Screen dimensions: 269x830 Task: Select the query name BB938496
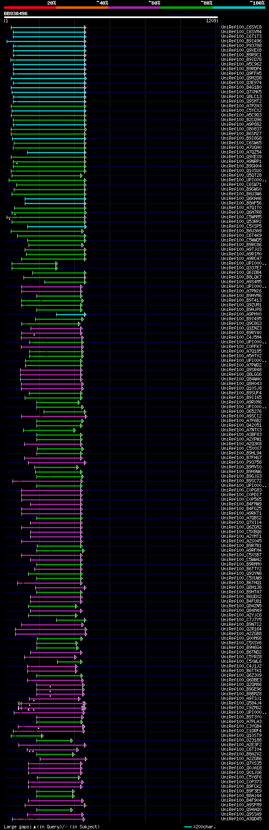coord(16,13)
